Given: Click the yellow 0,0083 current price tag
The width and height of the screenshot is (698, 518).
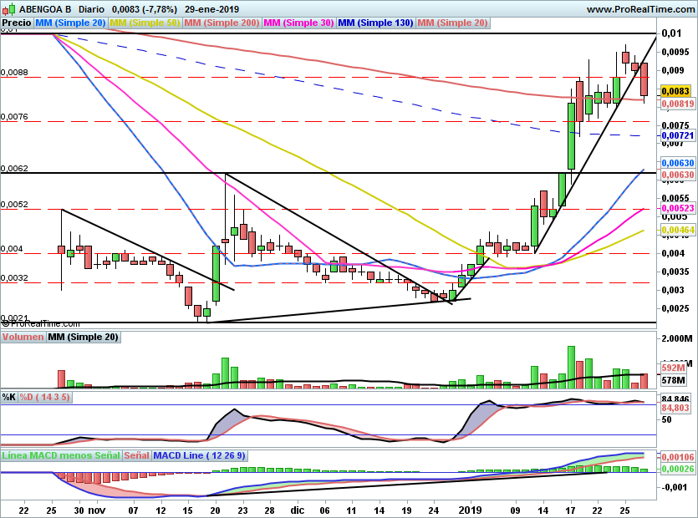Looking at the screenshot, I should [x=674, y=90].
